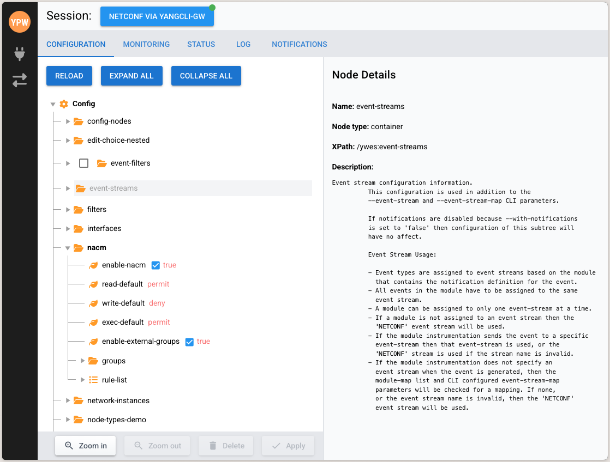The height and width of the screenshot is (462, 610).
Task: Click the Zoom in button
Action: (x=85, y=446)
